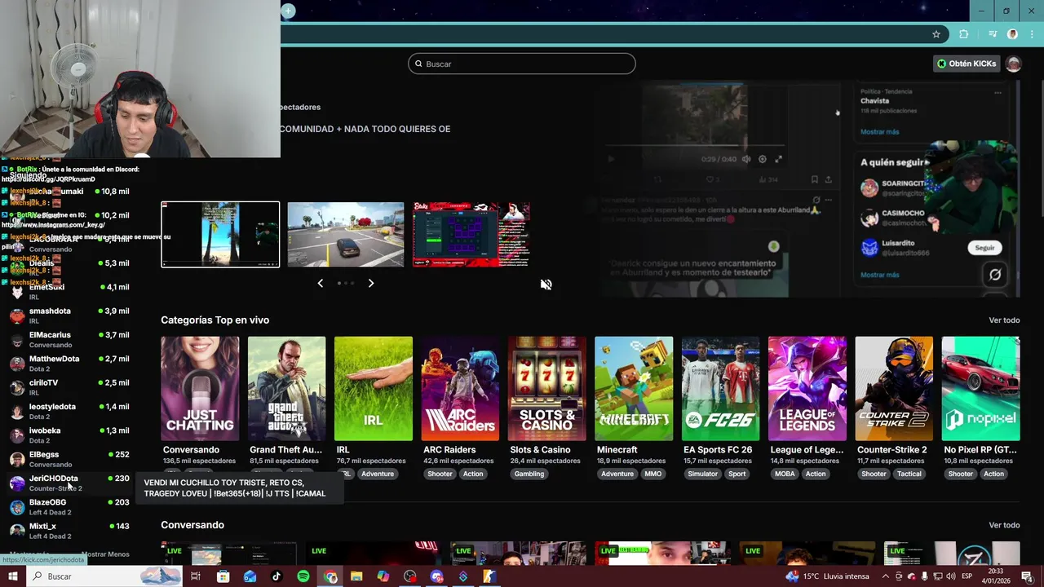
Task: Open the browser extensions puzzle icon
Action: pyautogui.click(x=963, y=34)
